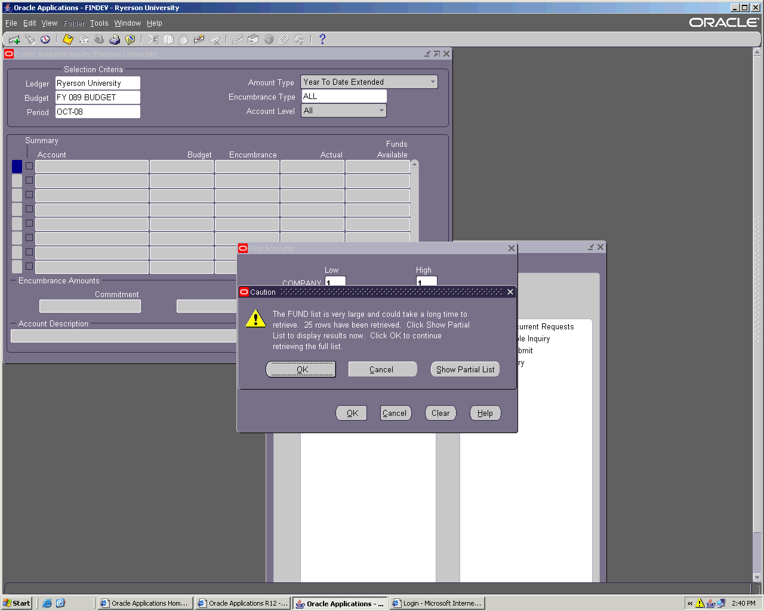The image size is (764, 611).
Task: Open Window Help question mark icon
Action: 322,39
